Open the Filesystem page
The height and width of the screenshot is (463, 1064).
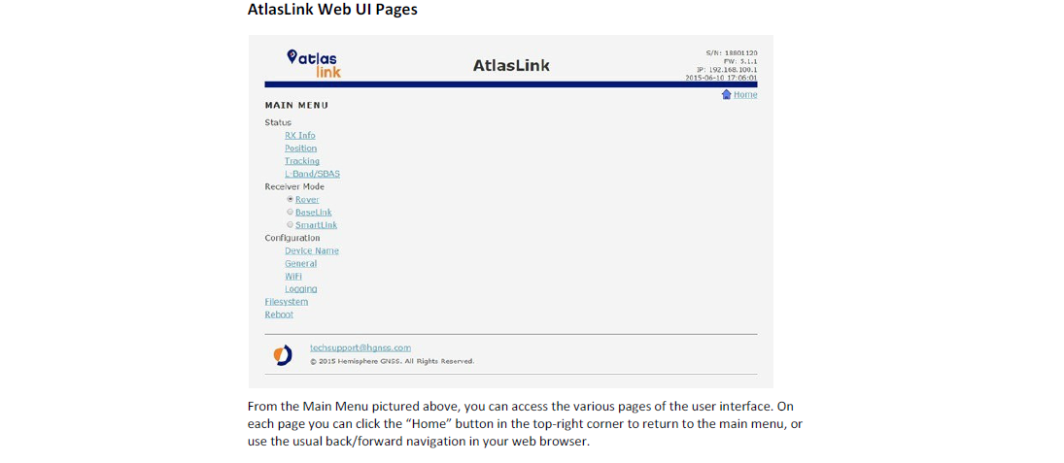pos(286,301)
